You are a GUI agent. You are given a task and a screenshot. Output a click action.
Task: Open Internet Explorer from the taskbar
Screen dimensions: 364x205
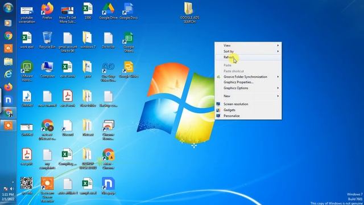[x=8, y=74]
